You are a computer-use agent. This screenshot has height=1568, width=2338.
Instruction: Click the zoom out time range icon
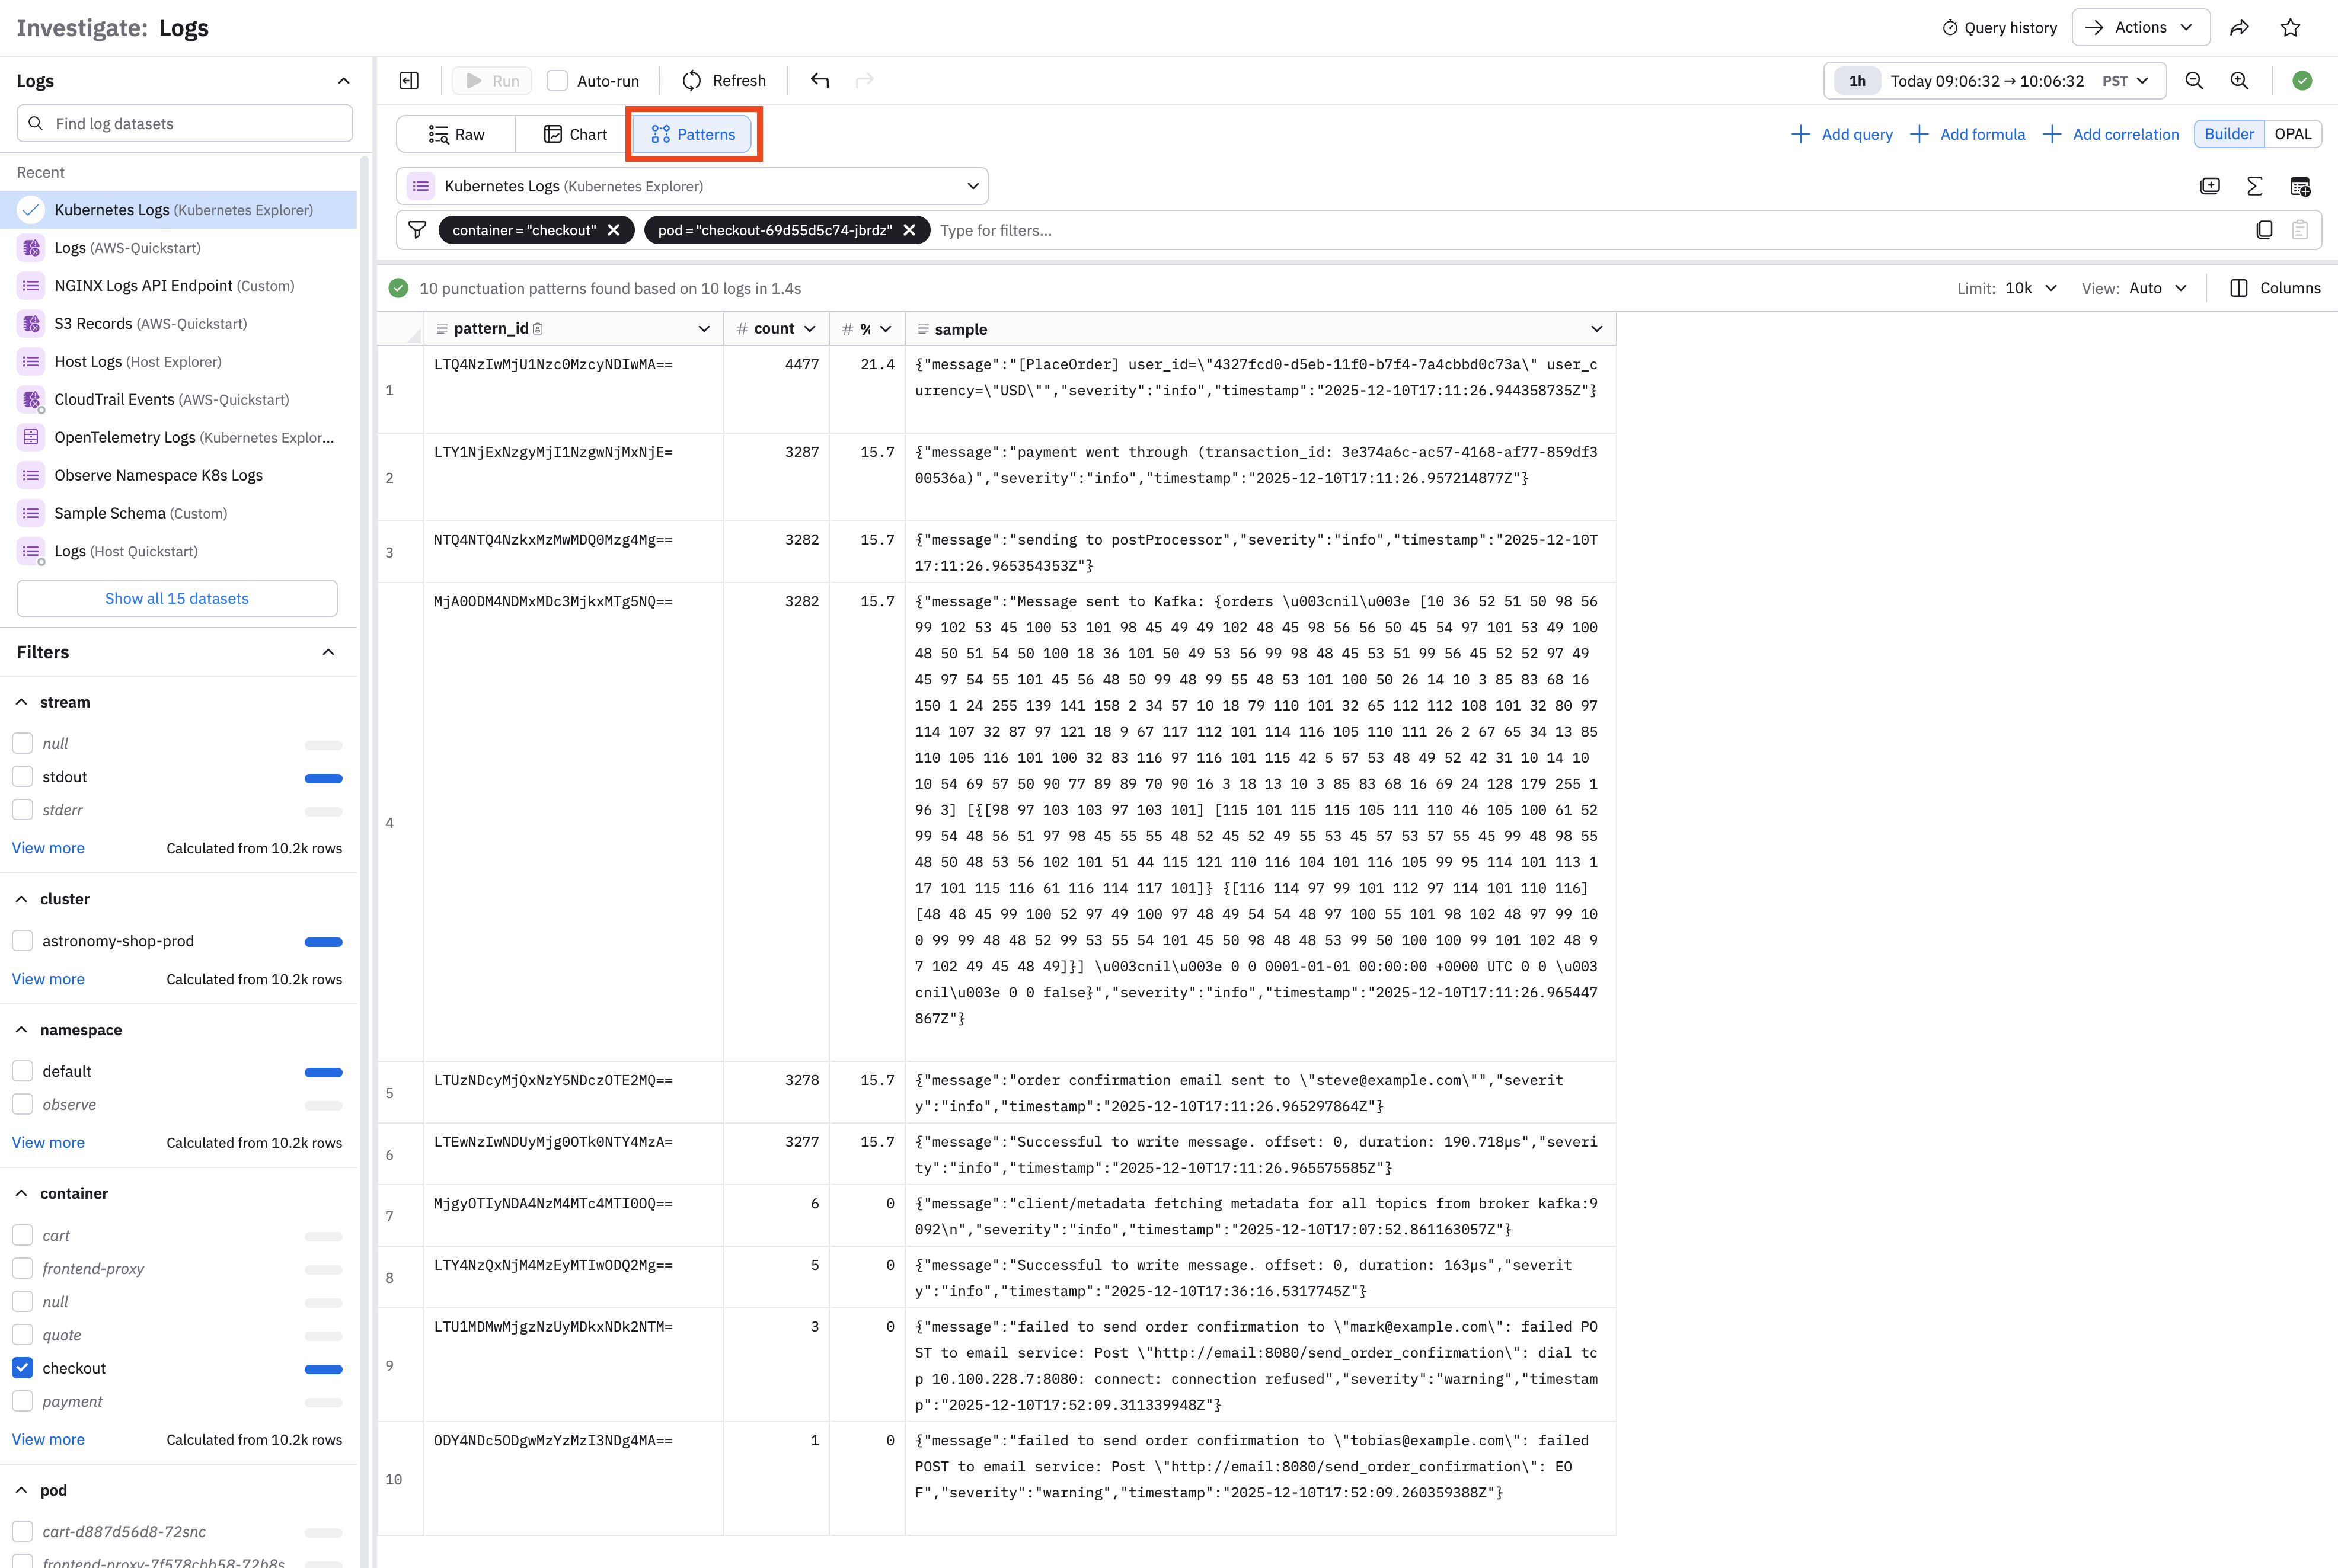[x=2194, y=81]
